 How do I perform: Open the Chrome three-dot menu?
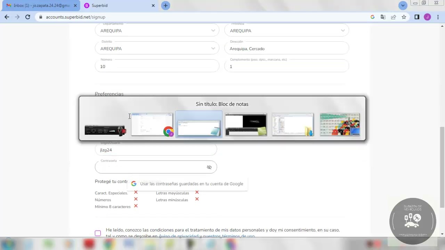438,17
